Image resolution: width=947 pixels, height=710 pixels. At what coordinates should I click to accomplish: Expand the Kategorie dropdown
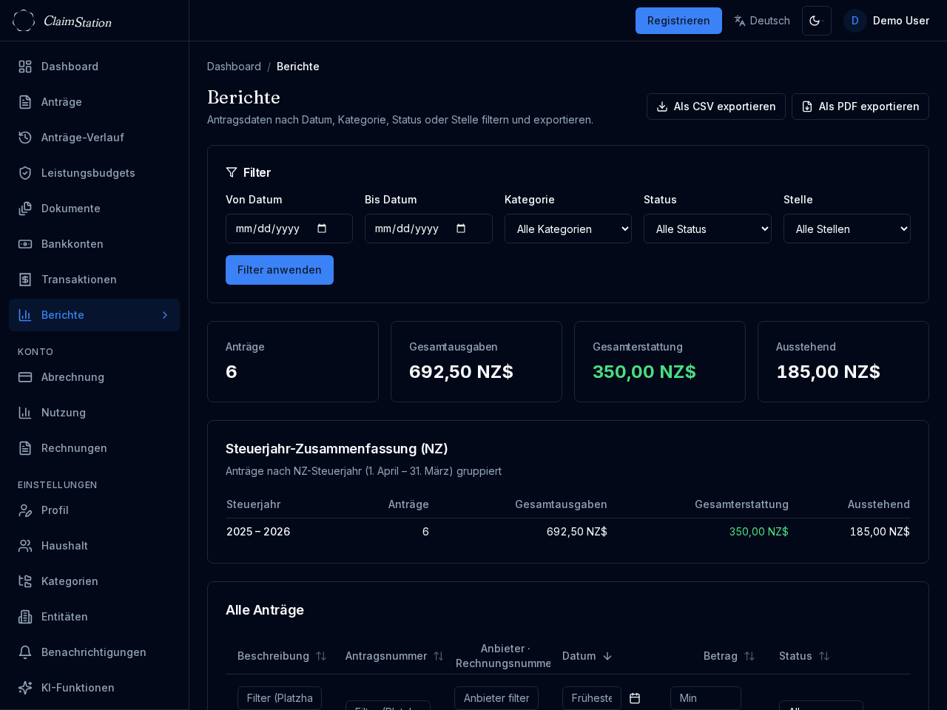[x=567, y=229]
